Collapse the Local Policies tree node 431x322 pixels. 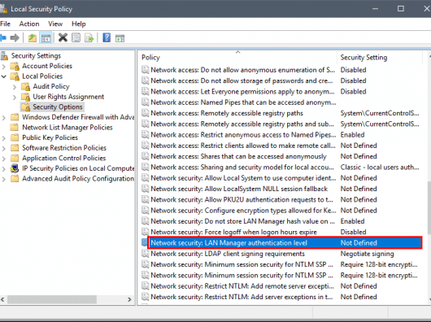[4, 76]
